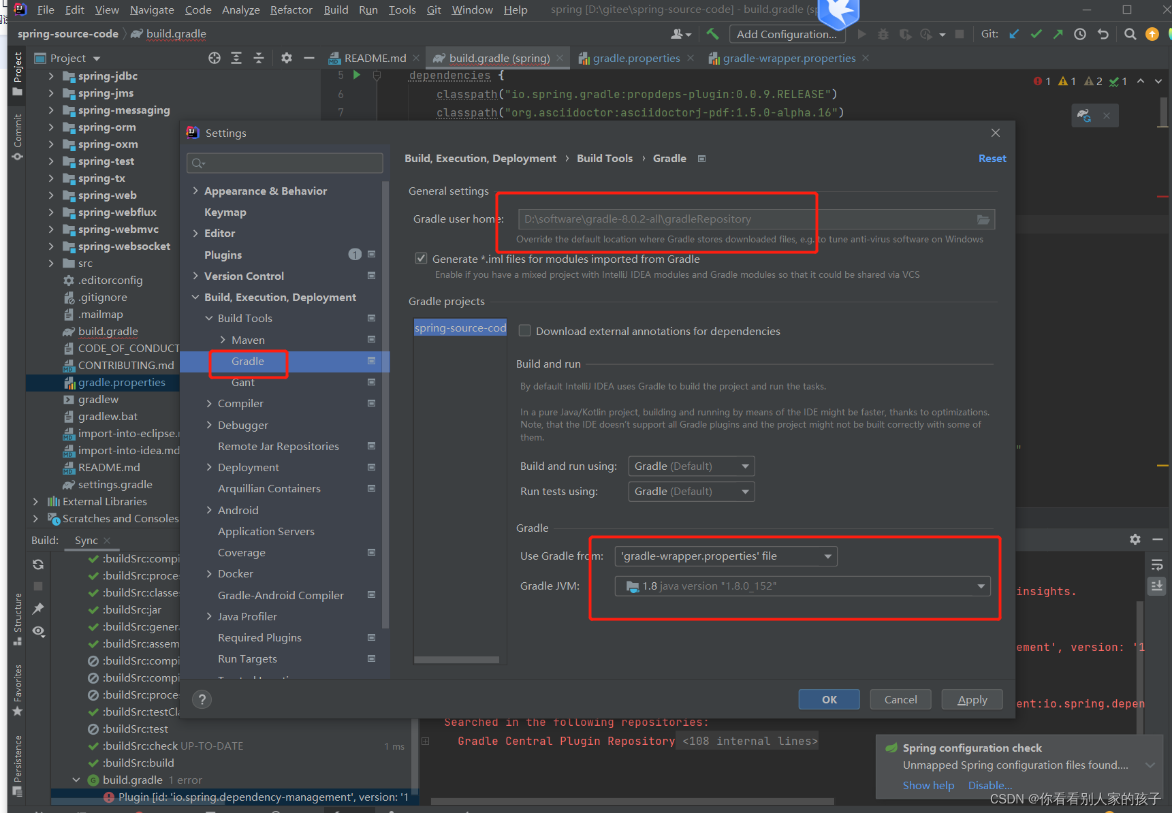Toggle Generate *.iml files checkbox
Viewport: 1172px width, 813px height.
(421, 259)
